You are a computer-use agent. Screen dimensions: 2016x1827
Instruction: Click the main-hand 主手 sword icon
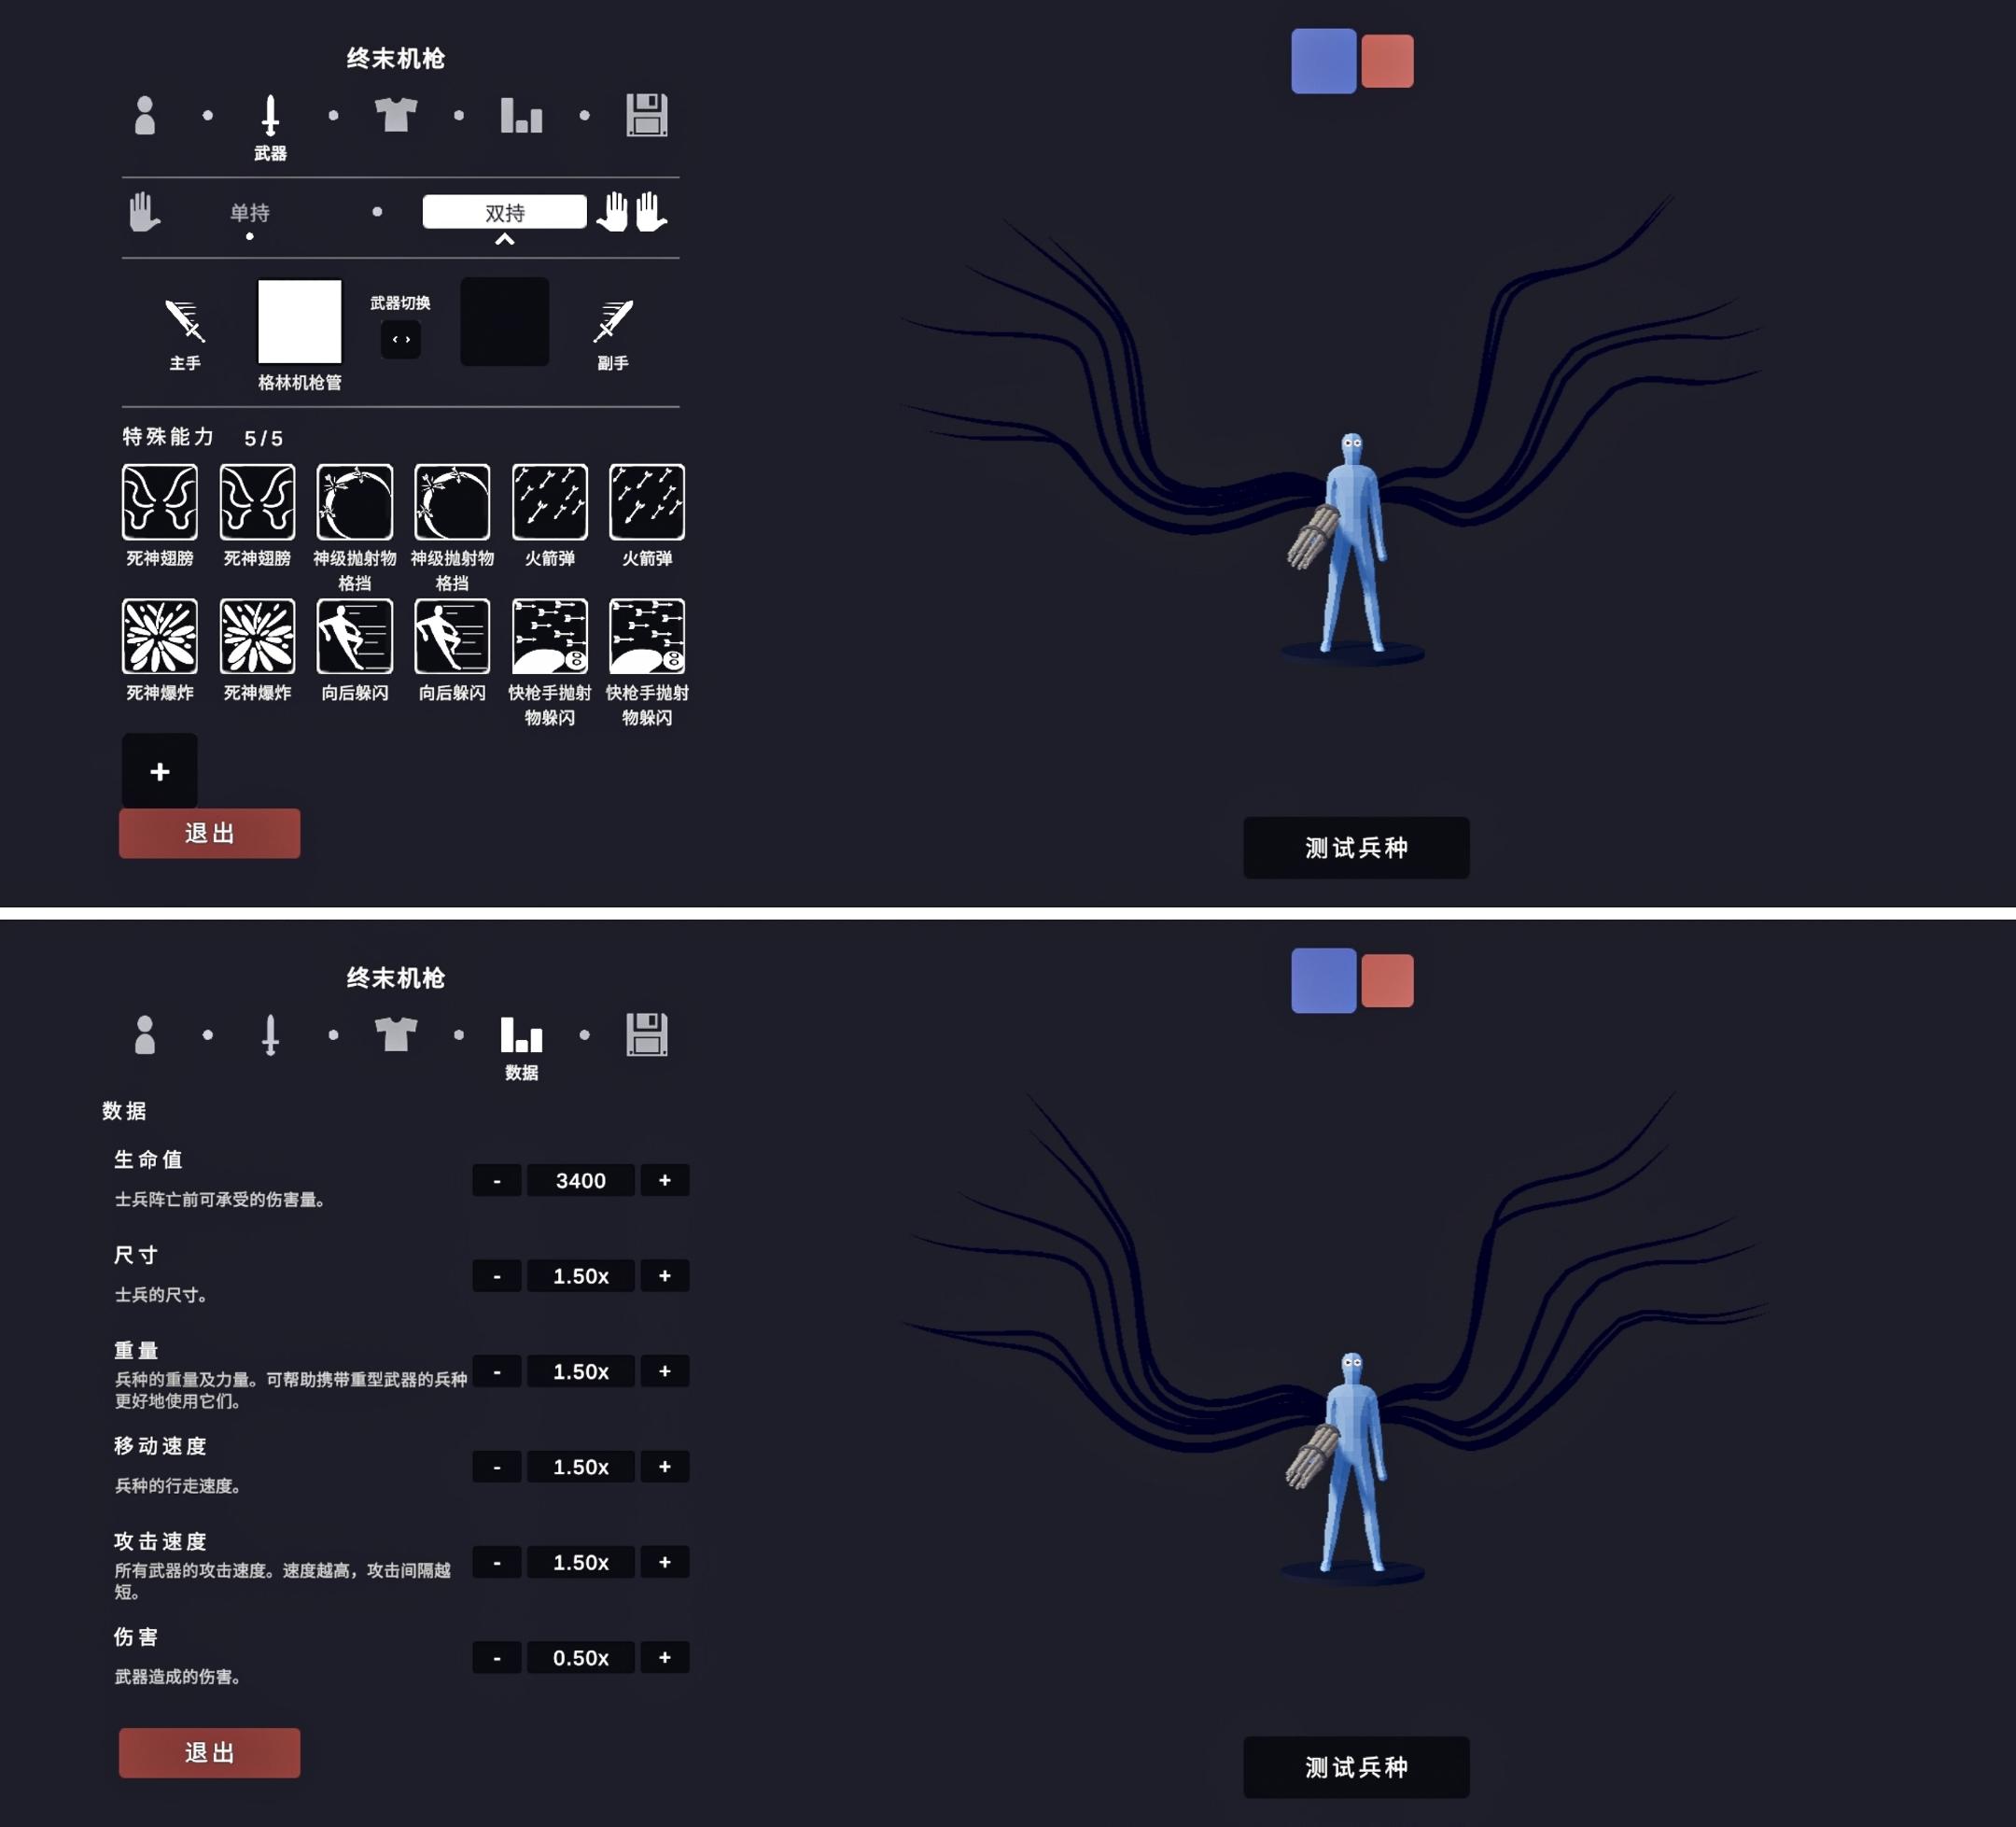coord(185,320)
